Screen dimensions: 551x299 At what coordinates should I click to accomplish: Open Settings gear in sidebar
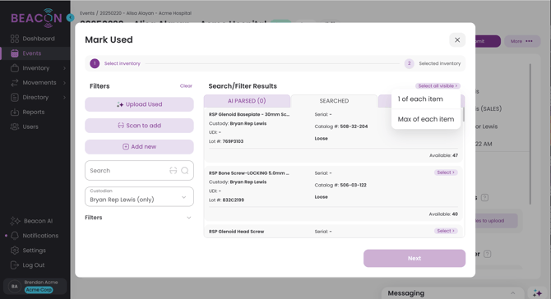pos(15,251)
